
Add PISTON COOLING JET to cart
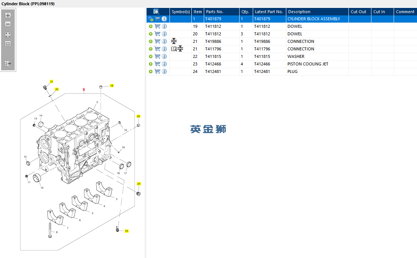(157, 64)
